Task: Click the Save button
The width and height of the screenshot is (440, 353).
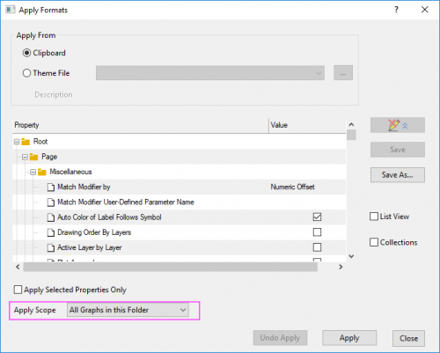Action: pos(398,150)
